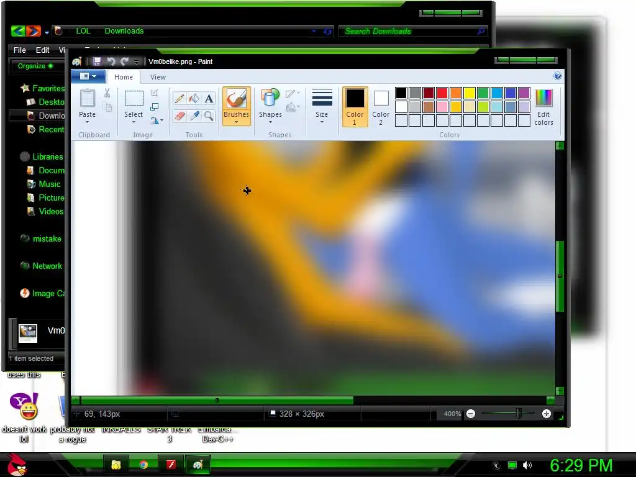Pick the red color swatch

pos(442,93)
